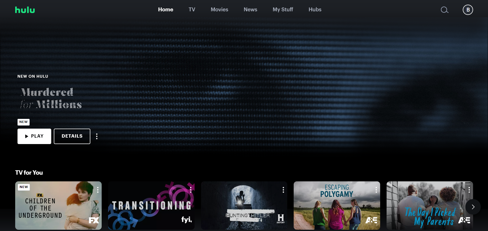
Task: Open the Movies section
Action: [219, 10]
